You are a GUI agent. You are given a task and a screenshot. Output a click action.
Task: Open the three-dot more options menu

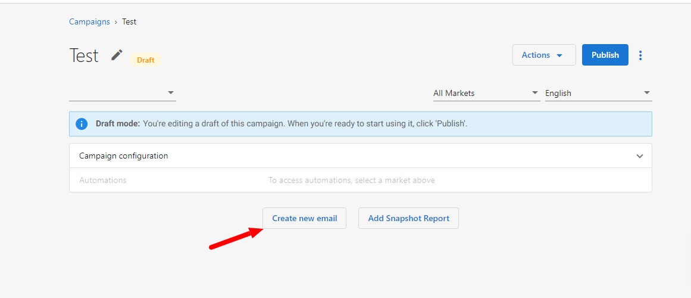point(640,55)
